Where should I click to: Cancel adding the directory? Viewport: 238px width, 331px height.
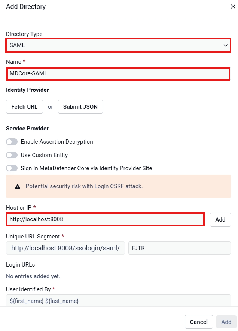(x=199, y=322)
